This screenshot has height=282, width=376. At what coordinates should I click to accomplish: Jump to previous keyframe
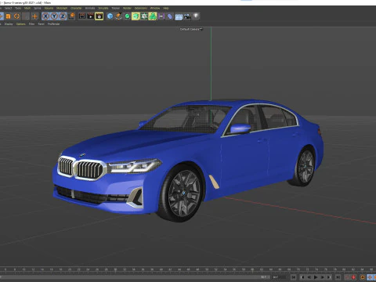point(302,277)
